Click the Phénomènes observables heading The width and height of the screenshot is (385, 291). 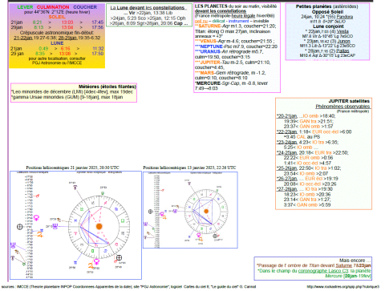[x=342, y=107]
